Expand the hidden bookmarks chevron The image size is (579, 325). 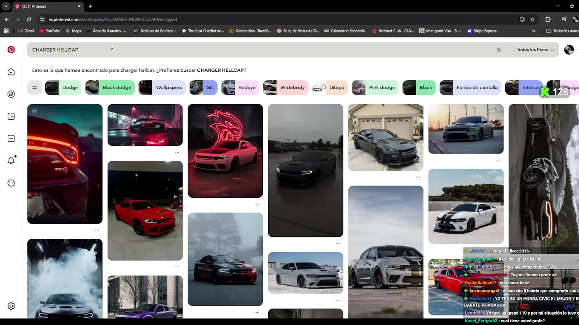534,31
